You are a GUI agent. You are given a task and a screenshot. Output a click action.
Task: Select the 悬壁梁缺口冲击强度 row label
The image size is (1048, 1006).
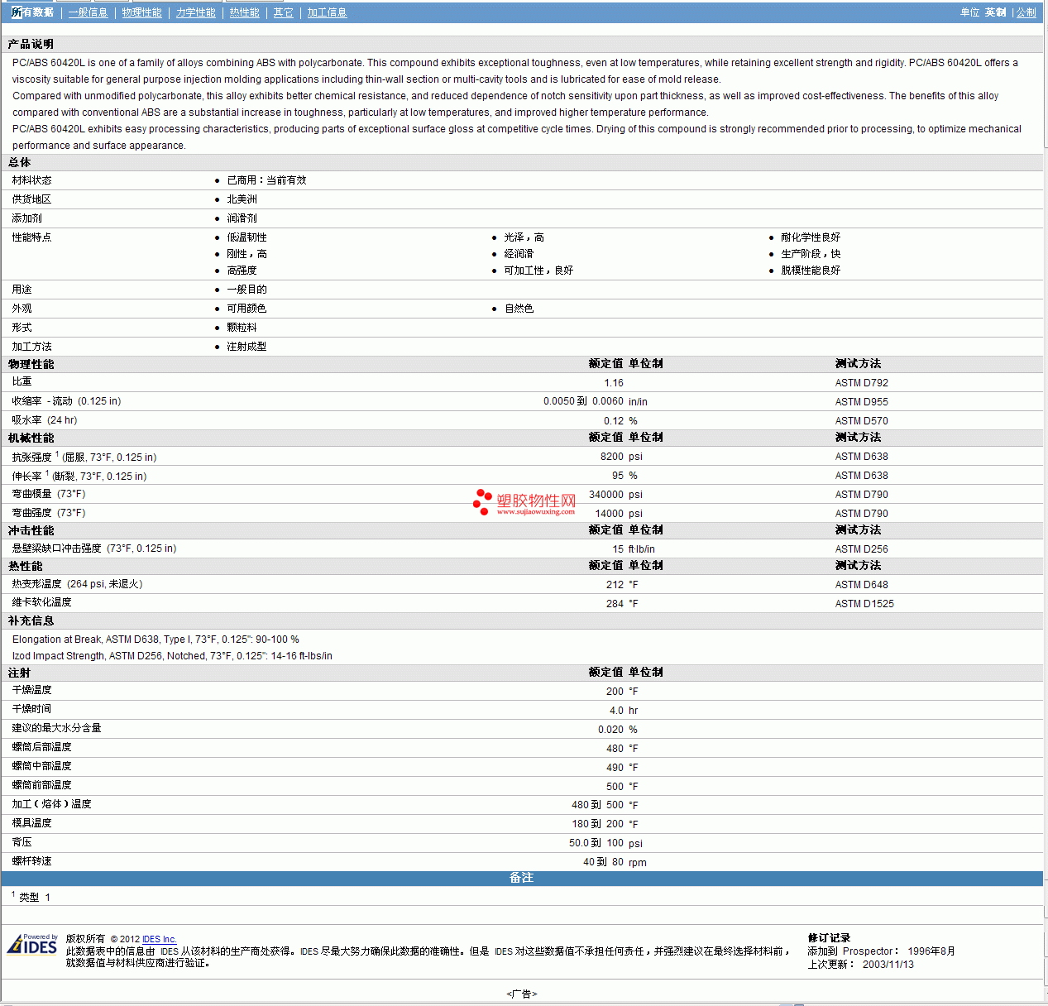93,549
